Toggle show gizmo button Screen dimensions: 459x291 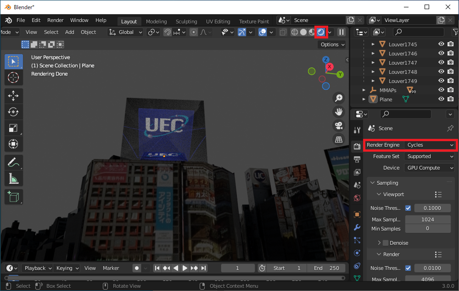(241, 32)
